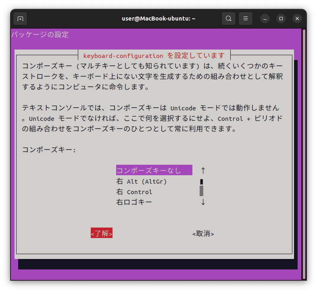This screenshot has width=317, height=292.
Task: Open a new terminal tab
Action: 20,19
